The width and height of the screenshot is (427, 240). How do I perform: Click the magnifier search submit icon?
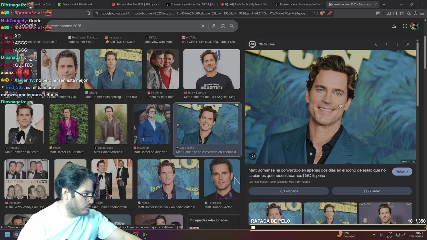pos(232,26)
